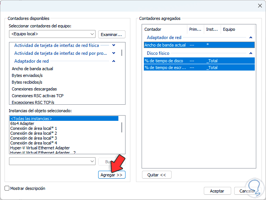Click the instances list vertical scrollbar
Image resolution: width=266 pixels, height=200 pixels.
click(122, 128)
